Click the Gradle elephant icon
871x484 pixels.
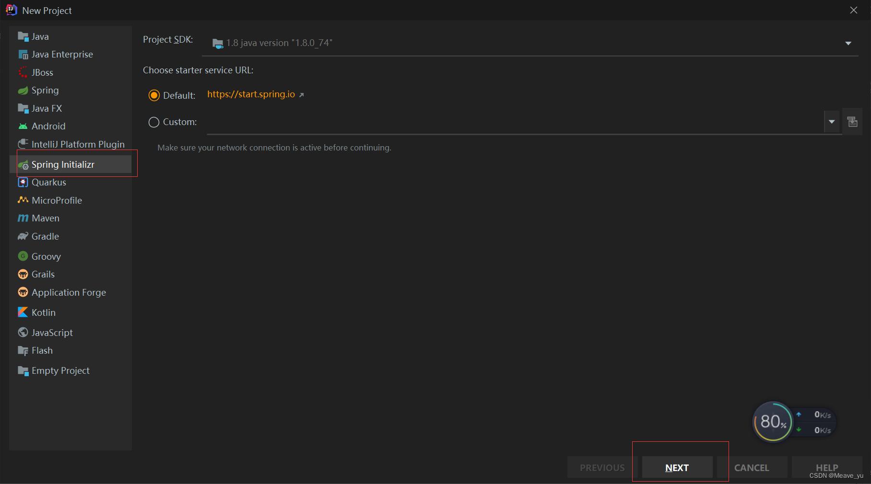[23, 236]
